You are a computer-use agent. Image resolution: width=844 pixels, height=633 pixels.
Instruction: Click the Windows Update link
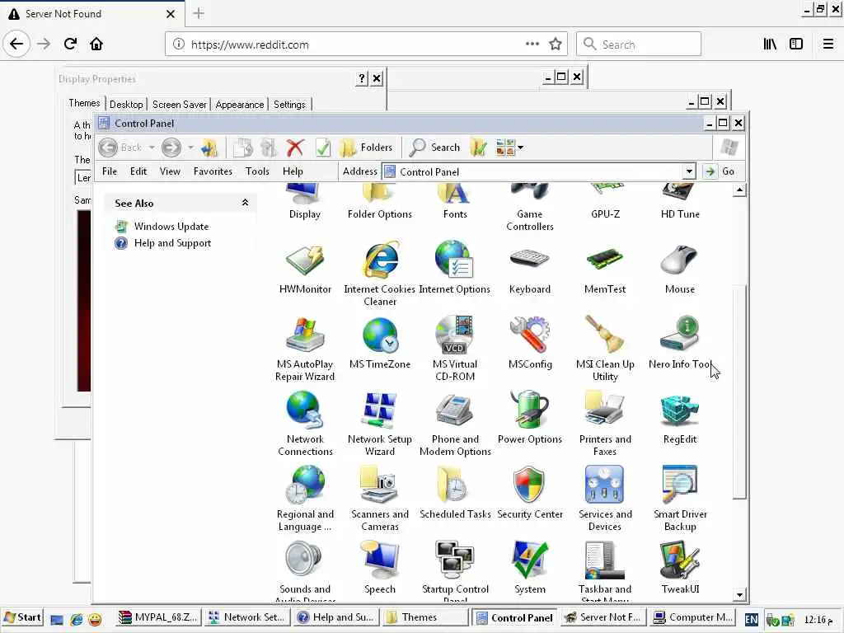[x=171, y=227]
